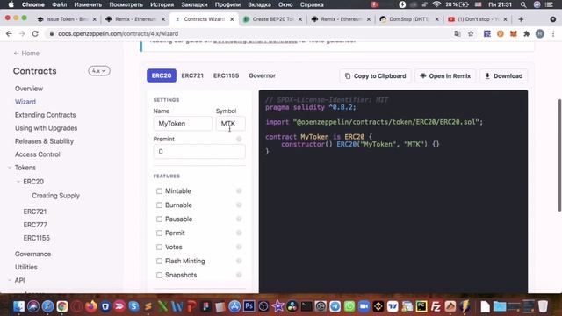Open ERC777 page in sidebar
The width and height of the screenshot is (562, 316).
click(x=35, y=225)
